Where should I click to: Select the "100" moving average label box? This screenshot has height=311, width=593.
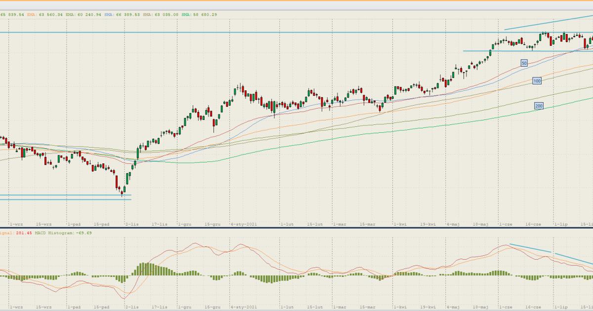click(x=537, y=80)
